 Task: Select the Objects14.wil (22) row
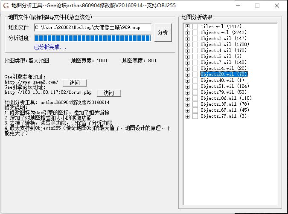224,68
